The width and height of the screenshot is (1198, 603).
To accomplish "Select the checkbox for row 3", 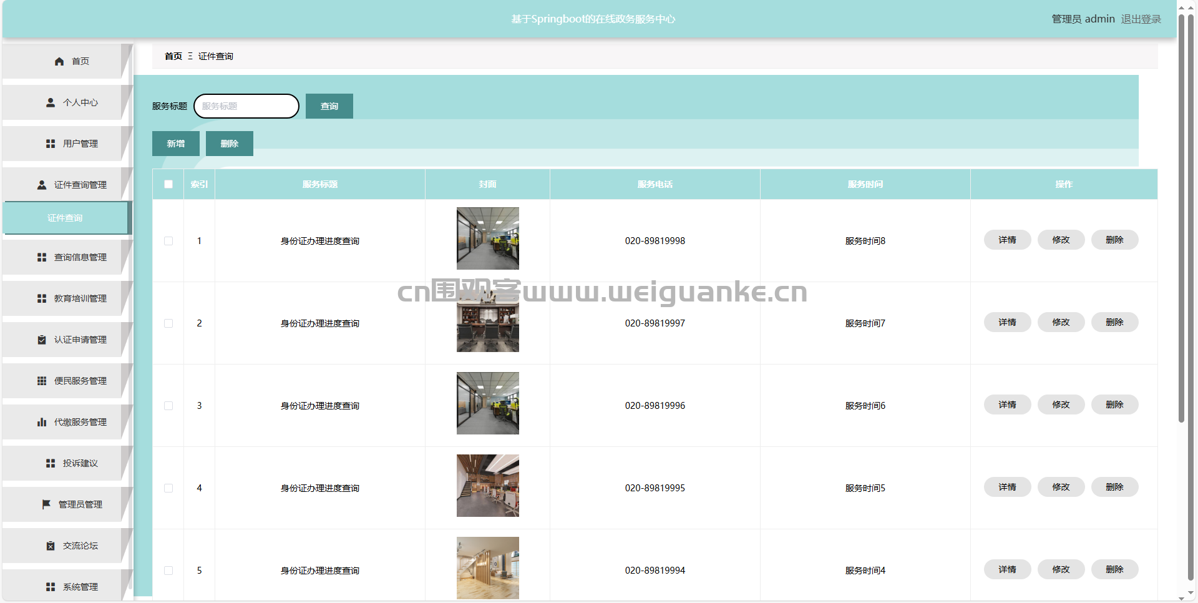I will click(x=168, y=406).
